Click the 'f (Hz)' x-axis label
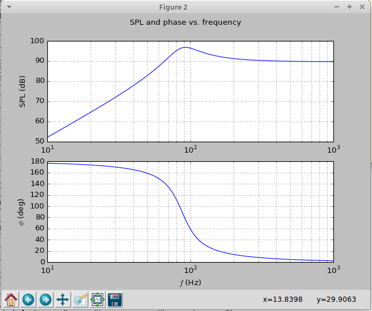The width and height of the screenshot is (372, 311). pyautogui.click(x=190, y=283)
